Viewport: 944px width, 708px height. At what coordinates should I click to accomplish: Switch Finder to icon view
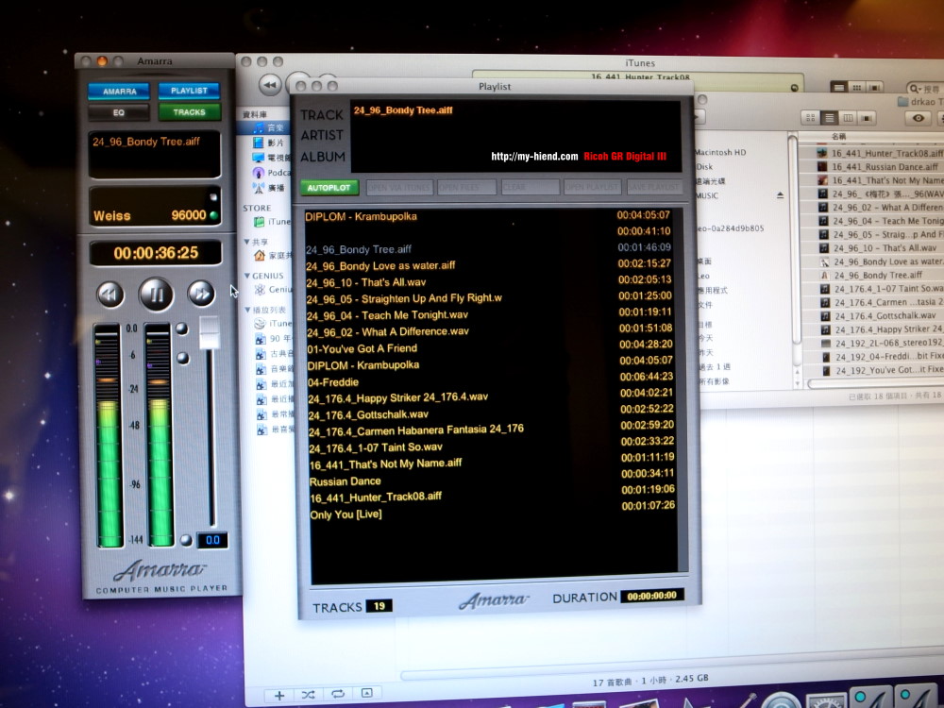[810, 117]
